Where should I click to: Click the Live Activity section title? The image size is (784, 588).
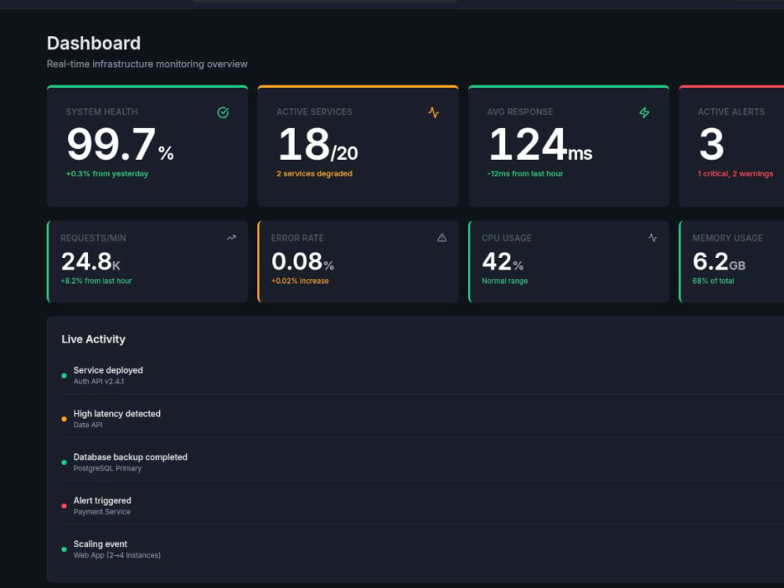click(x=93, y=339)
